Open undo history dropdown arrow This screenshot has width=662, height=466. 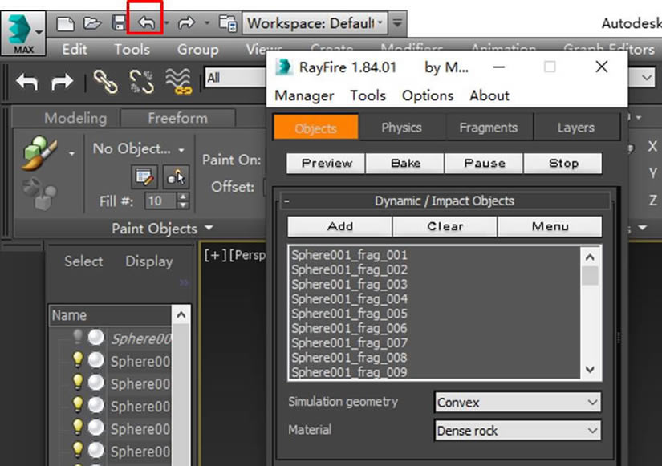[167, 22]
